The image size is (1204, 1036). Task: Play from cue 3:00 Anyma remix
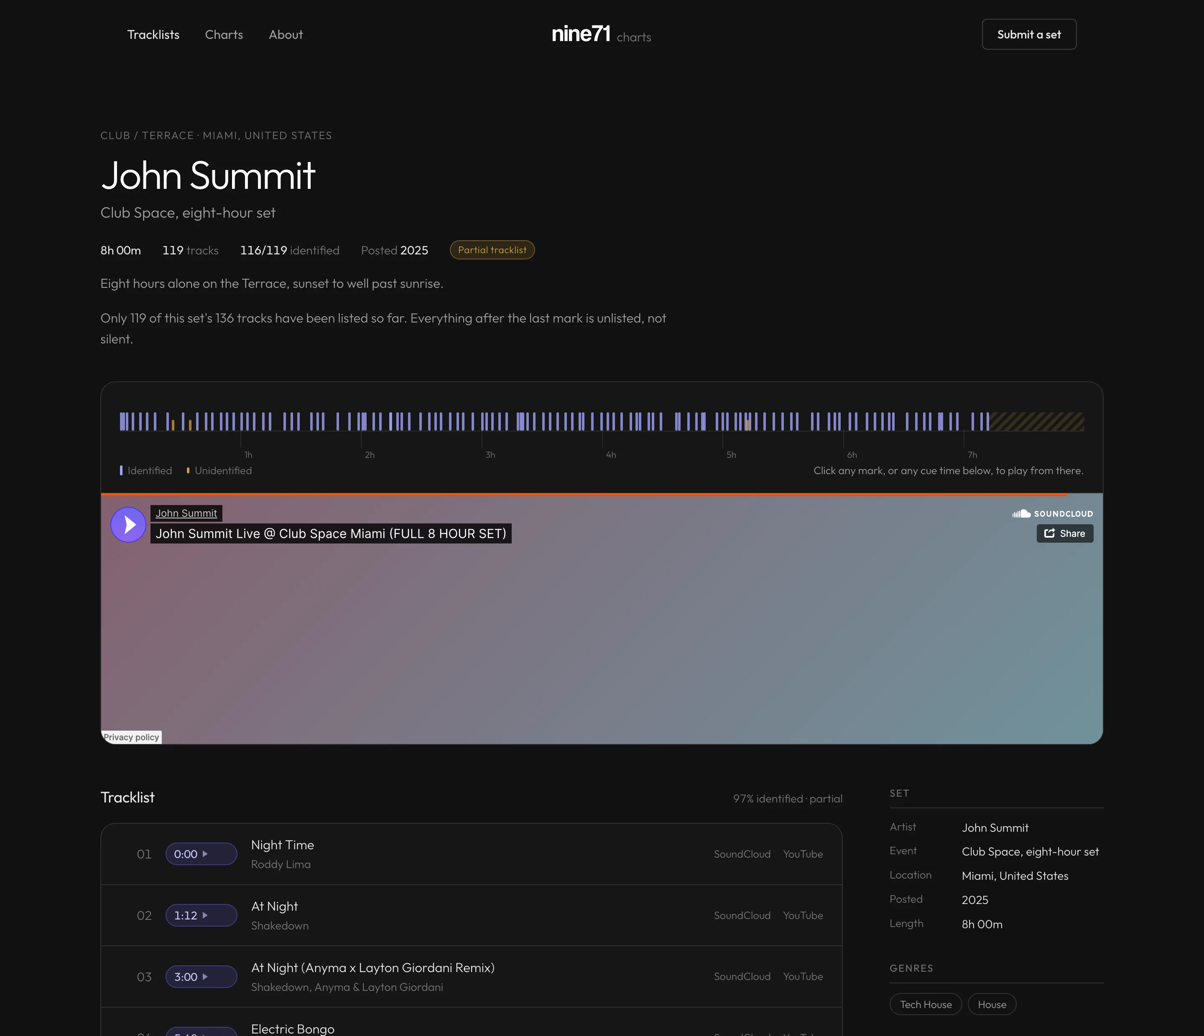click(x=201, y=977)
